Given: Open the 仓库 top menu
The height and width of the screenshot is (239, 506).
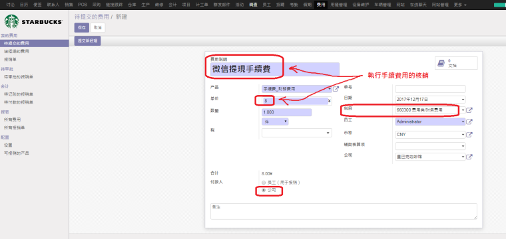Looking at the screenshot, I should tap(132, 5).
